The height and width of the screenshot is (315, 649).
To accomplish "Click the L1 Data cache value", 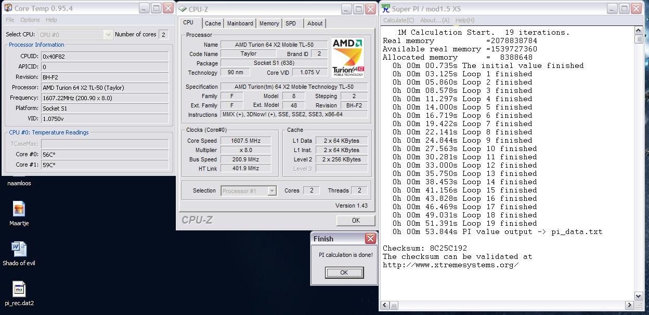I will [342, 141].
